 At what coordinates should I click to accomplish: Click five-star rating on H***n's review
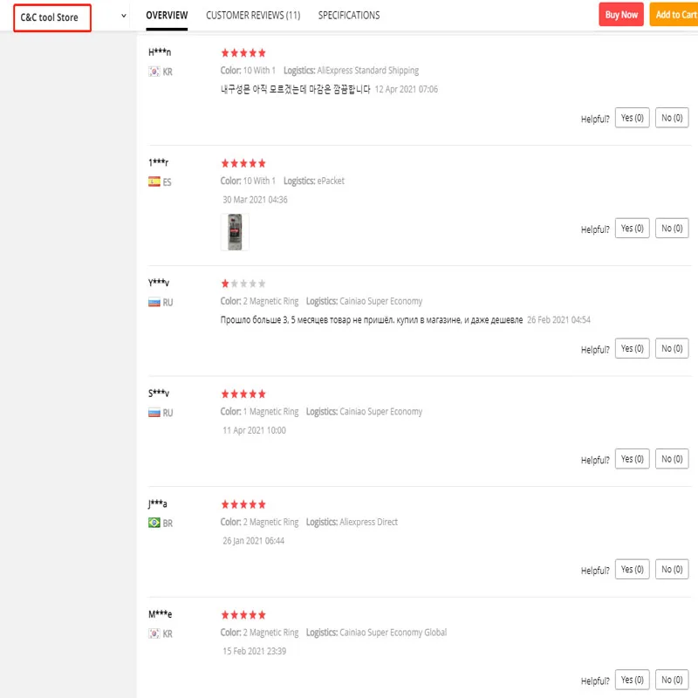(243, 53)
